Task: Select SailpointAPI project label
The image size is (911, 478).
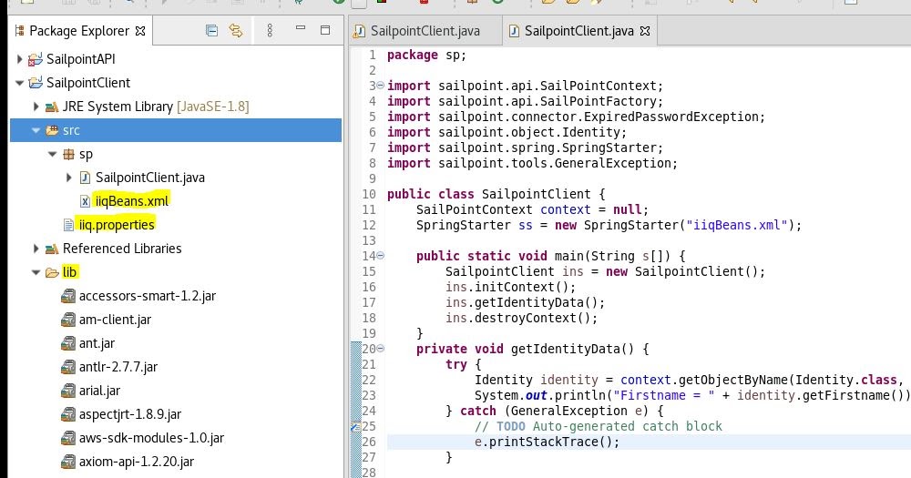Action: pos(81,58)
